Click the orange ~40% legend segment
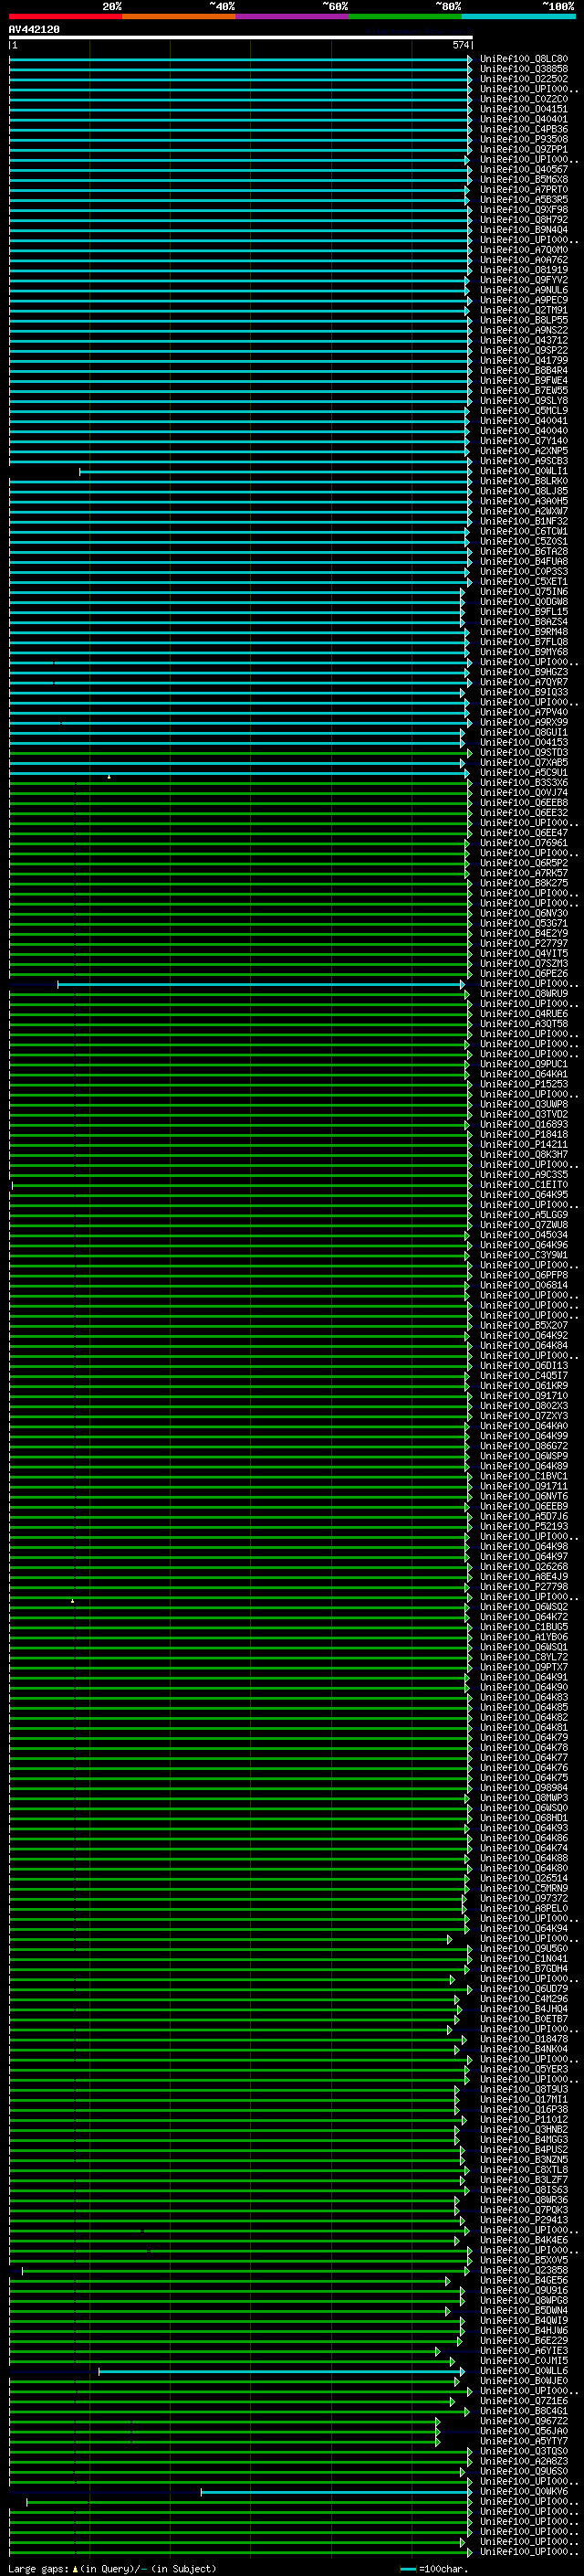584x2576 pixels. point(179,16)
